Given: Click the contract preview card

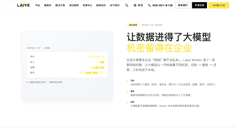Looking at the screenshot, I should coord(67,65).
